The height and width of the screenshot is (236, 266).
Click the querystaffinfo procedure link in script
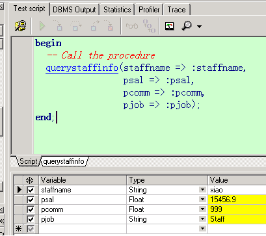coord(82,68)
